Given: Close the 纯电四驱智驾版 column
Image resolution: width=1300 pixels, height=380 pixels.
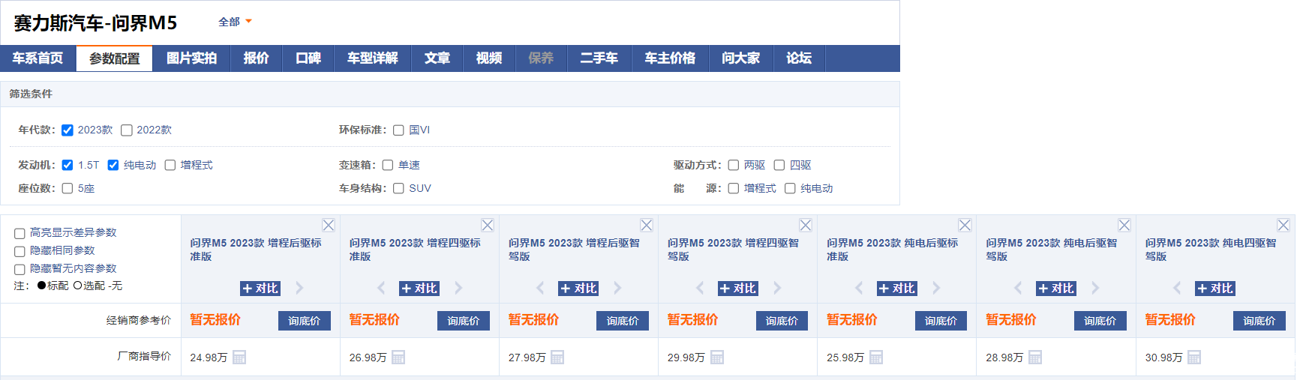Looking at the screenshot, I should [1283, 225].
